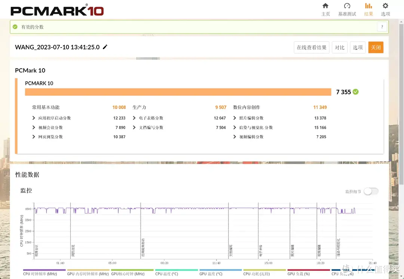
Task: Click the 照片编辑 marker line in chart
Action: tap(290, 231)
